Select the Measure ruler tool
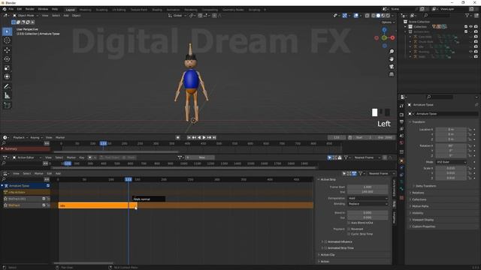The width and height of the screenshot is (481, 270). [x=7, y=96]
